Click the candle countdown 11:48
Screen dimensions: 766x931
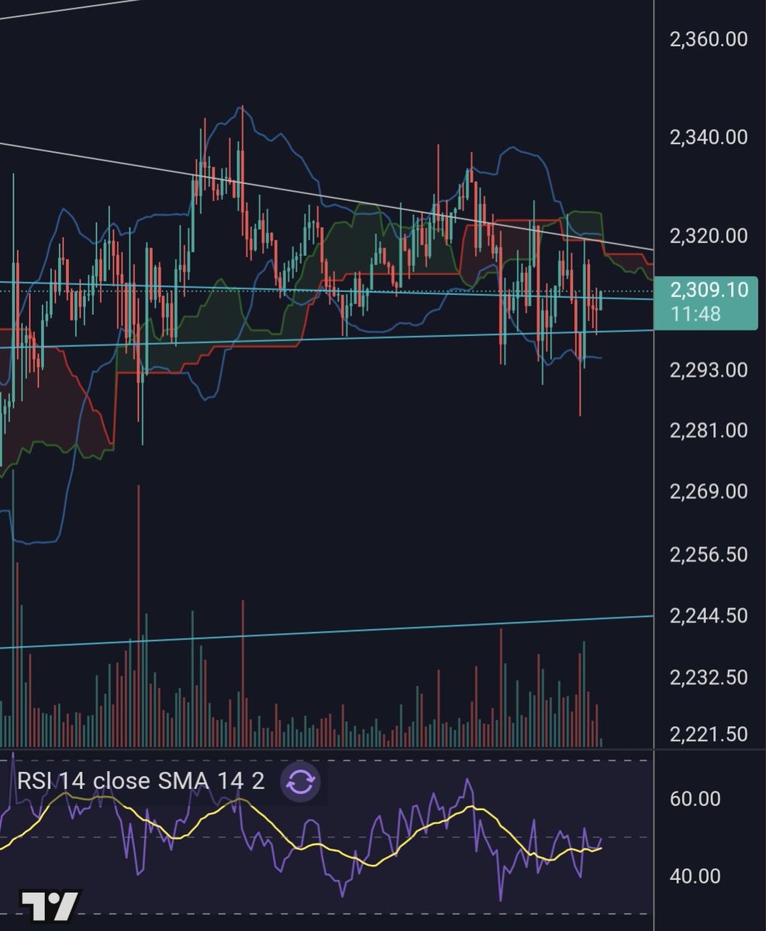point(696,315)
